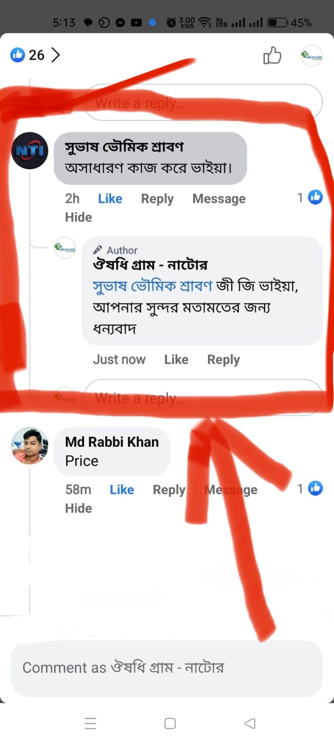Expand reactions using the chevron beside 26
The height and width of the screenshot is (744, 334).
point(56,55)
